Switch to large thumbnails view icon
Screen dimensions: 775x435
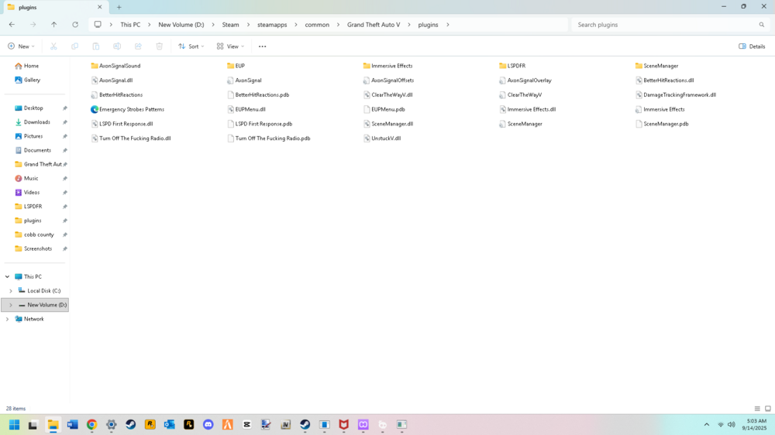click(767, 409)
